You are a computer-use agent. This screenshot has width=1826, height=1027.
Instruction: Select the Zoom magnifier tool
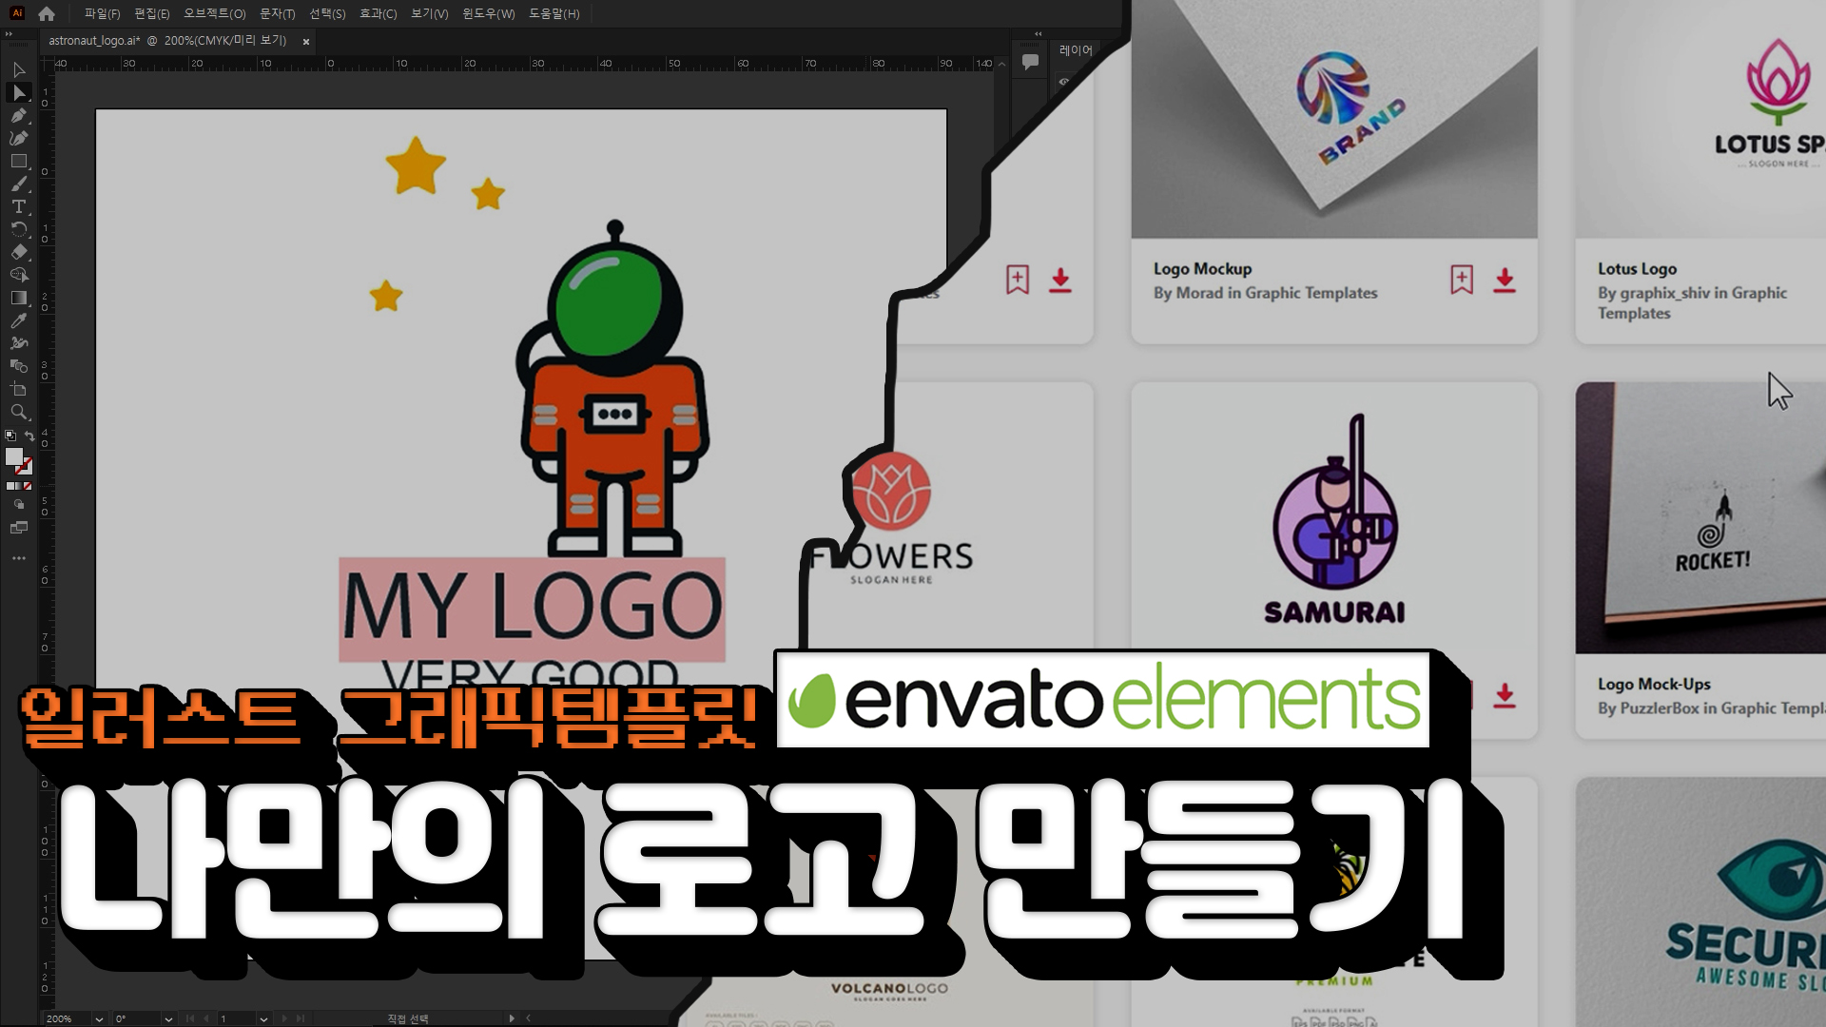(x=18, y=412)
